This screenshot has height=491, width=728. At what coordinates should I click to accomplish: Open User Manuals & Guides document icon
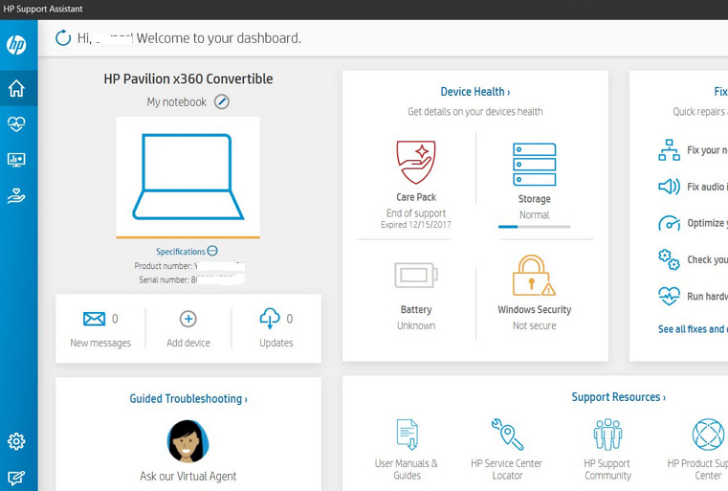tap(408, 435)
